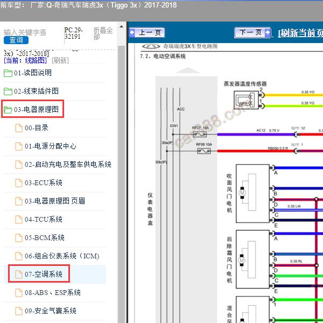
Task: Click the 刷新 link in sidebar
Action: pos(60,60)
